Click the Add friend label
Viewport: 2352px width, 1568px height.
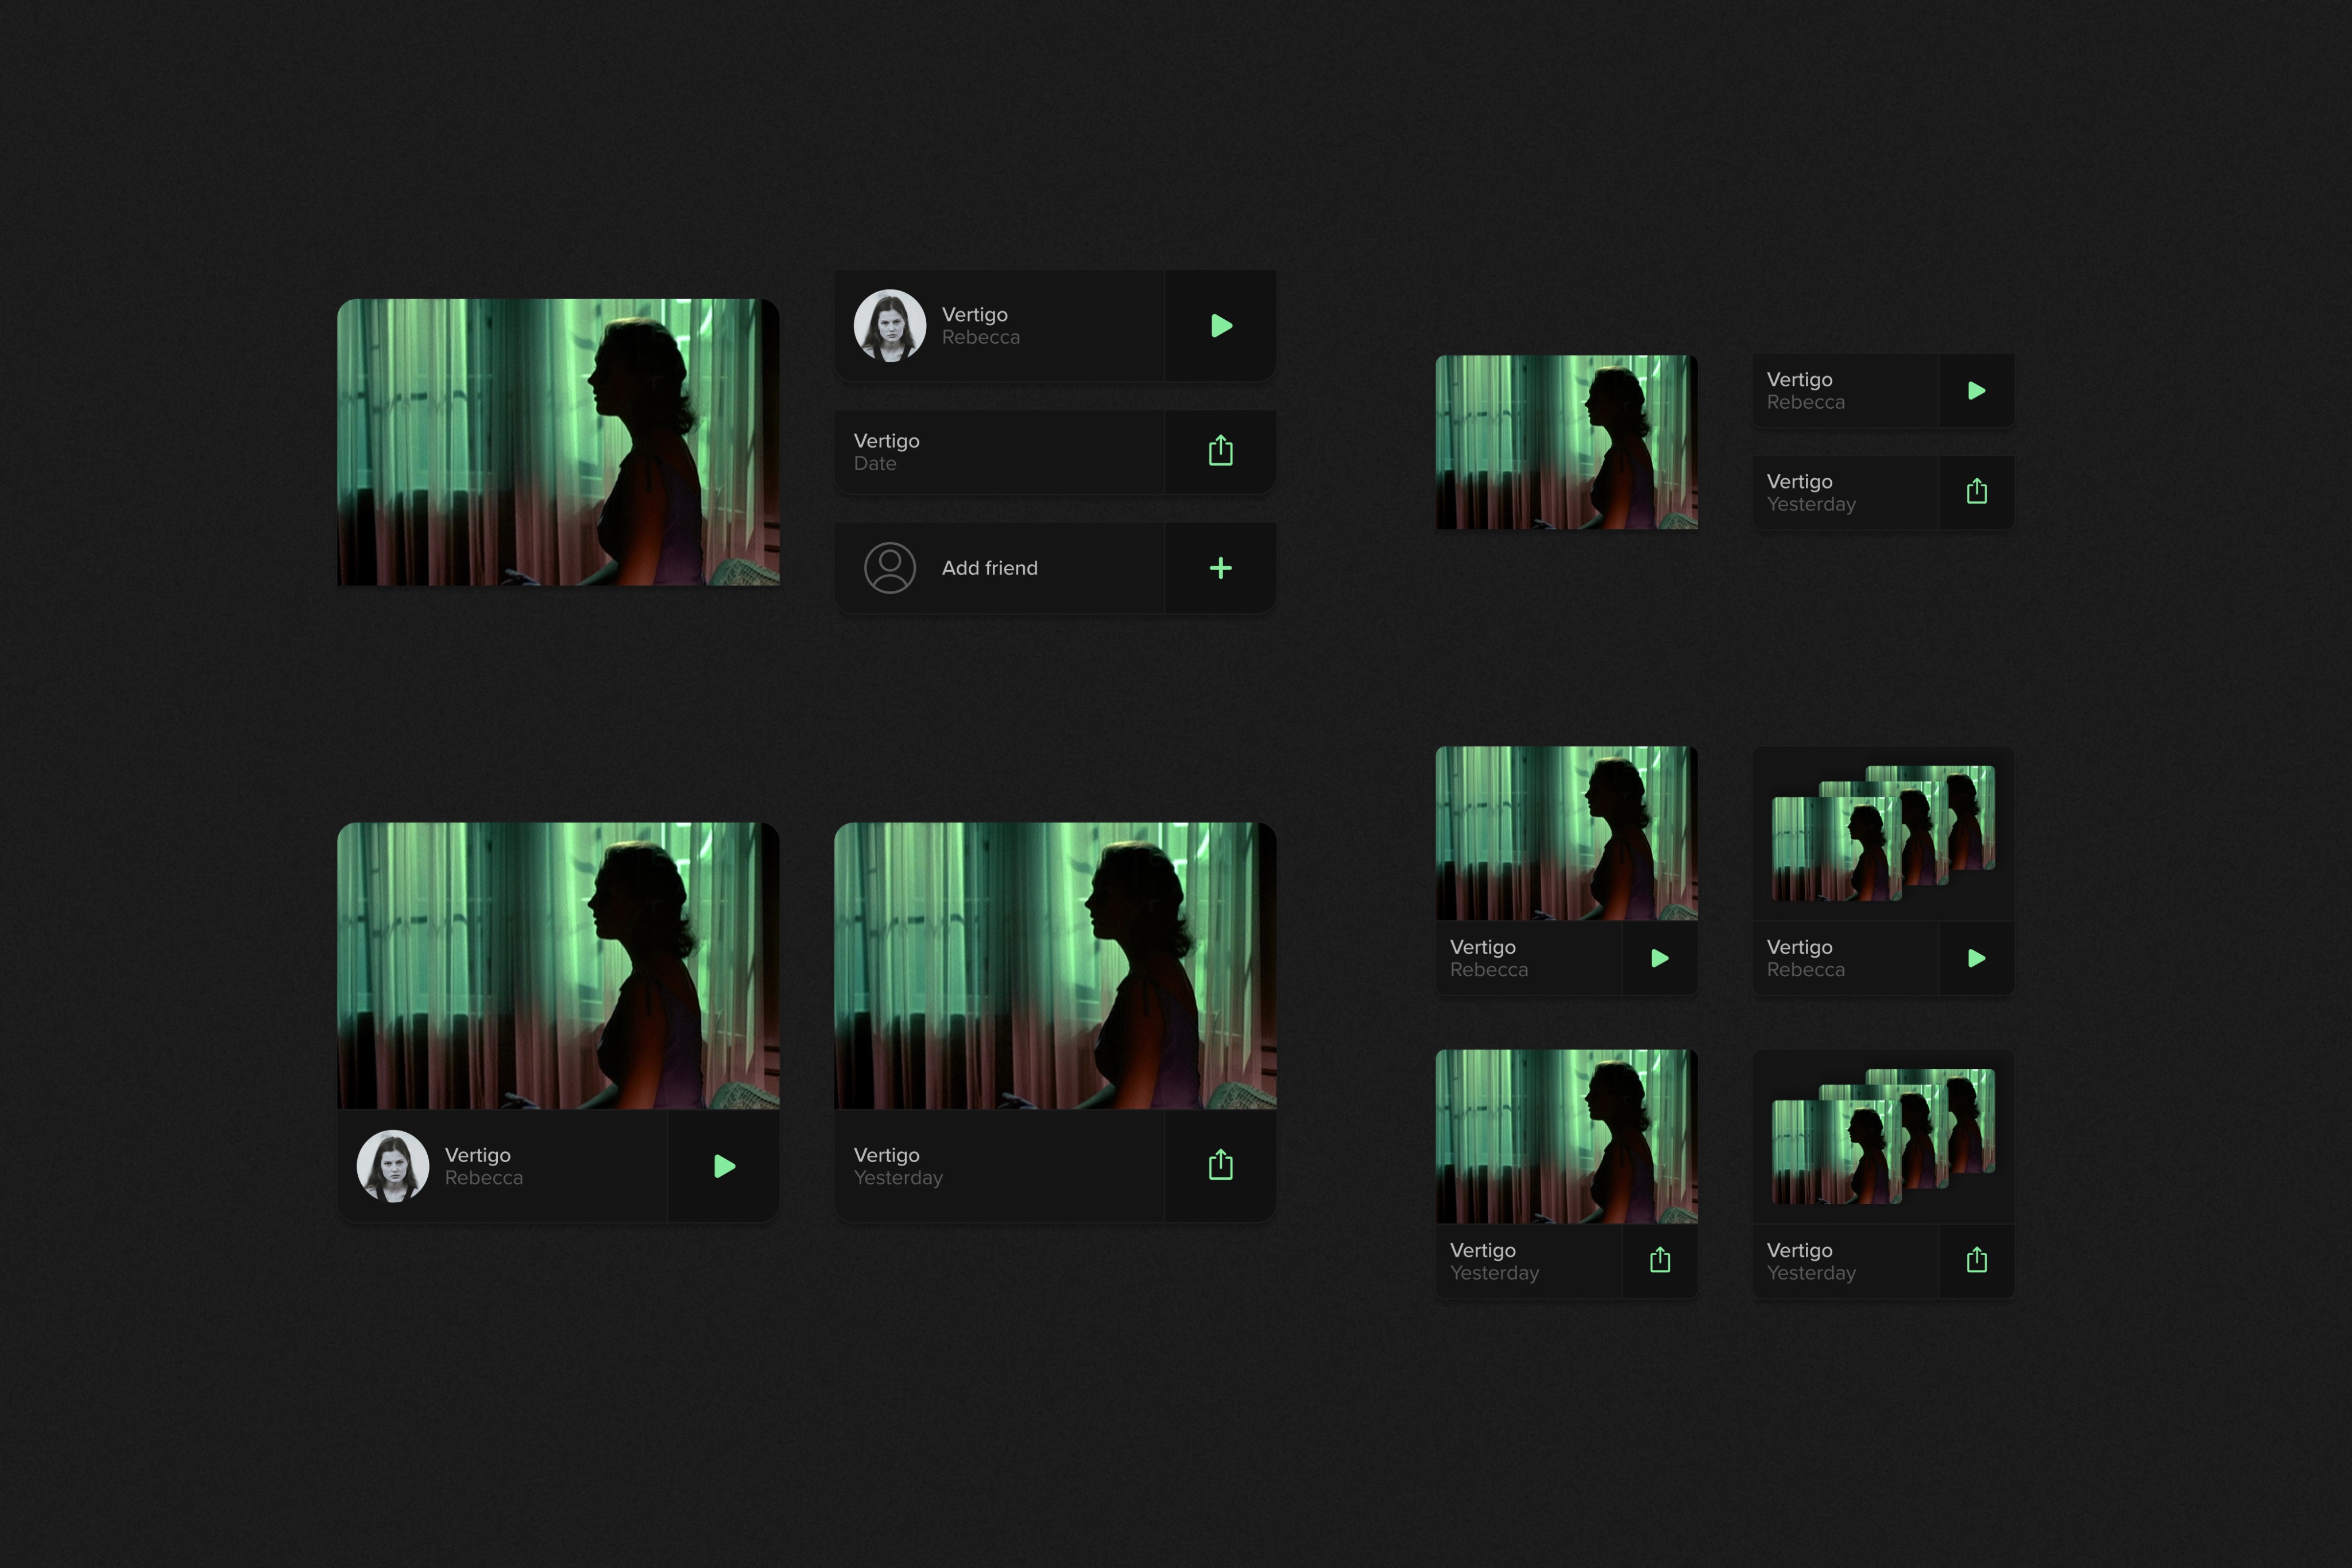coord(989,568)
